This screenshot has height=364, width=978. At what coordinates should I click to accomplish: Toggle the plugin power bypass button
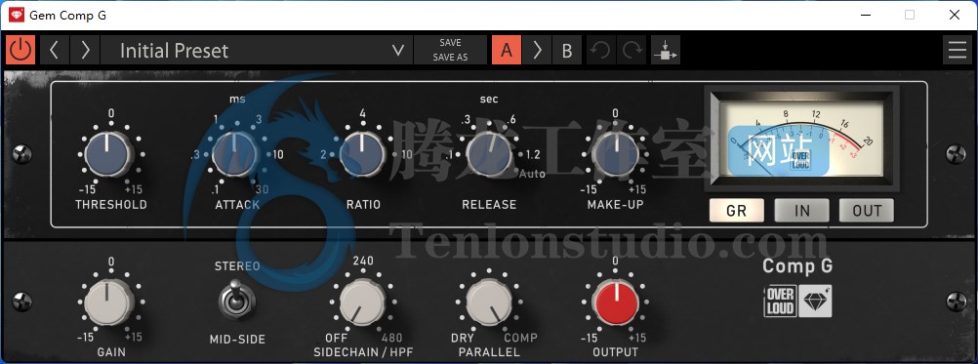click(x=20, y=51)
